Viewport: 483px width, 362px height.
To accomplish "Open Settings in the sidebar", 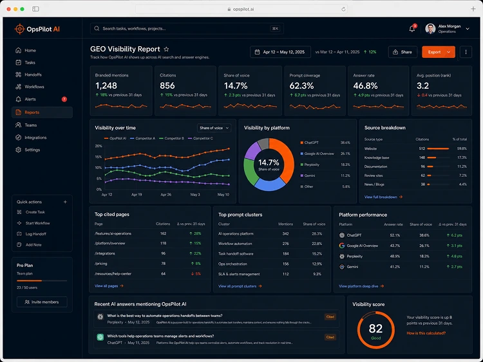I will coord(43,150).
